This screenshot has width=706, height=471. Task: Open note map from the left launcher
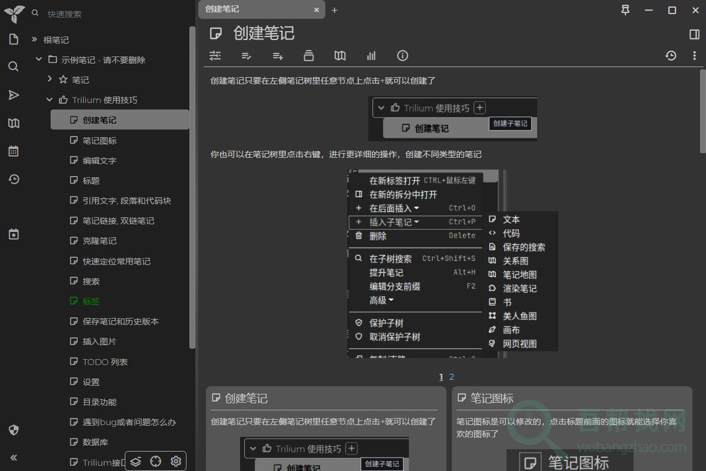pos(14,123)
